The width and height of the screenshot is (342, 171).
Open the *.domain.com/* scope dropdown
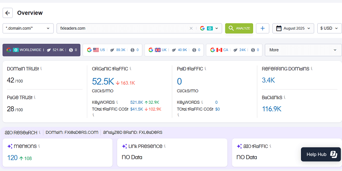click(28, 28)
